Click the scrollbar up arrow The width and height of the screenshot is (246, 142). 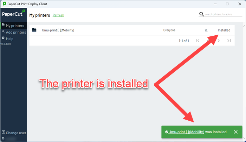[x=244, y=26]
